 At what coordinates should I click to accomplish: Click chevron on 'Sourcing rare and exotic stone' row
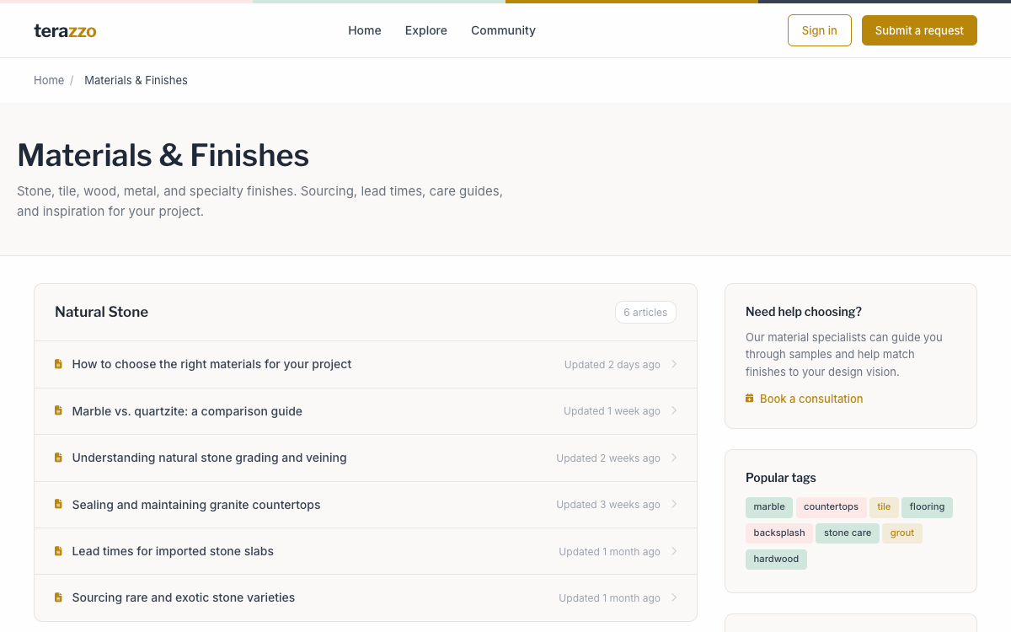pyautogui.click(x=674, y=597)
